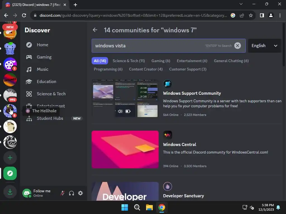The width and height of the screenshot is (286, 214).
Task: Open Chrome three-dot menu
Action: [280, 16]
